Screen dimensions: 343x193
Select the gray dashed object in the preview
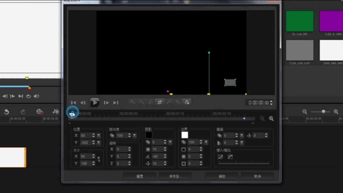[x=230, y=83]
